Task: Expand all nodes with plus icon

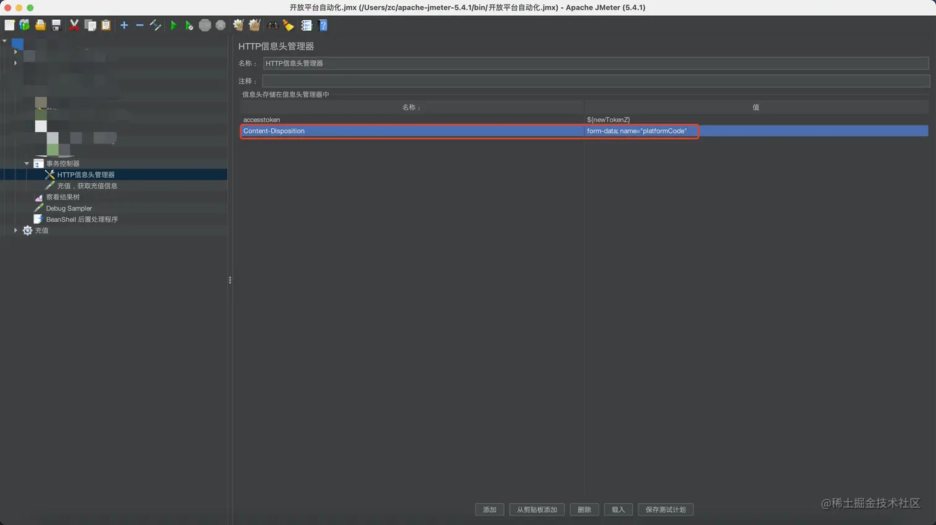Action: pos(124,25)
